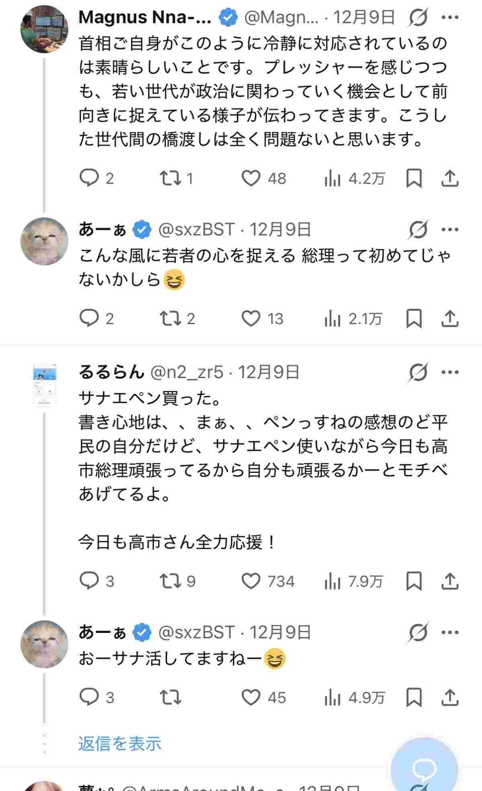Image resolution: width=482 pixels, height=791 pixels.
Task: Open るるらん's profile avatar
Action: pos(44,385)
